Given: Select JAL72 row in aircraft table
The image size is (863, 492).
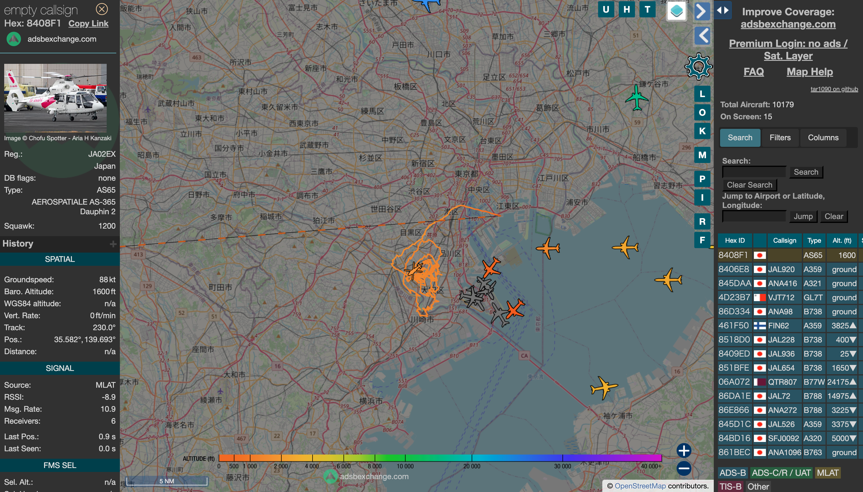Looking at the screenshot, I should click(x=790, y=396).
